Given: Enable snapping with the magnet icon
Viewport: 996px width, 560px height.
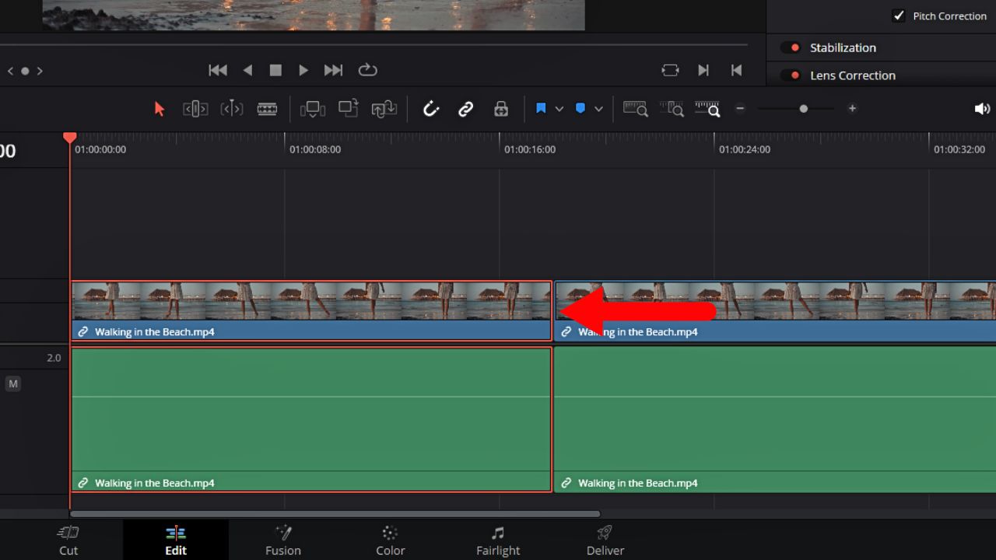Looking at the screenshot, I should pos(431,108).
